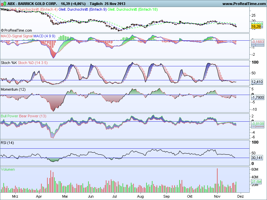Click the candlestick icon beside ABX title
267x200 pixels.
coord(3,4)
